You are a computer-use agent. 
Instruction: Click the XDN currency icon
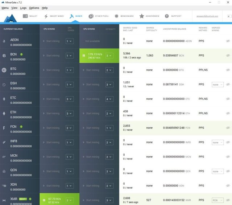(4, 186)
